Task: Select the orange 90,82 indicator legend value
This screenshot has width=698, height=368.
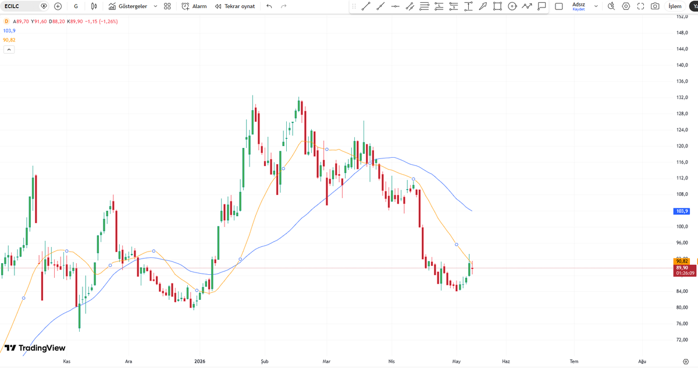Action: pos(9,40)
